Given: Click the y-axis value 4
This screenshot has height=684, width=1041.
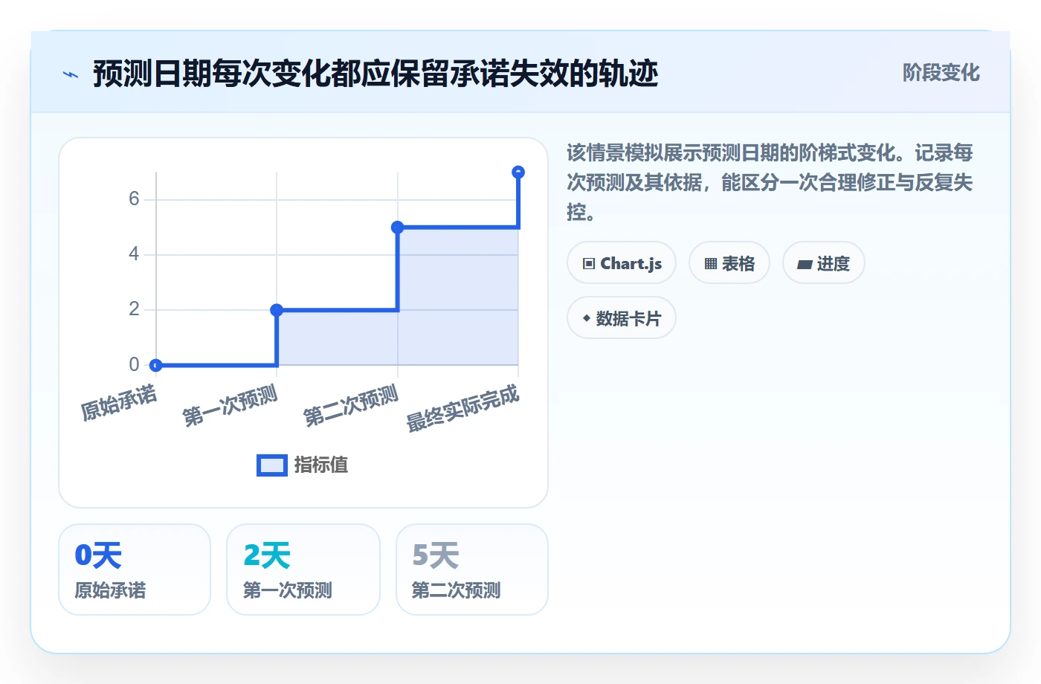Looking at the screenshot, I should click(x=134, y=254).
